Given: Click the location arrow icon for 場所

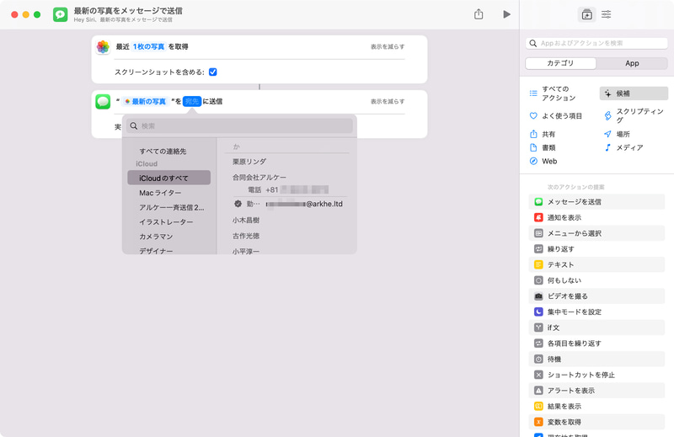Looking at the screenshot, I should [x=607, y=134].
